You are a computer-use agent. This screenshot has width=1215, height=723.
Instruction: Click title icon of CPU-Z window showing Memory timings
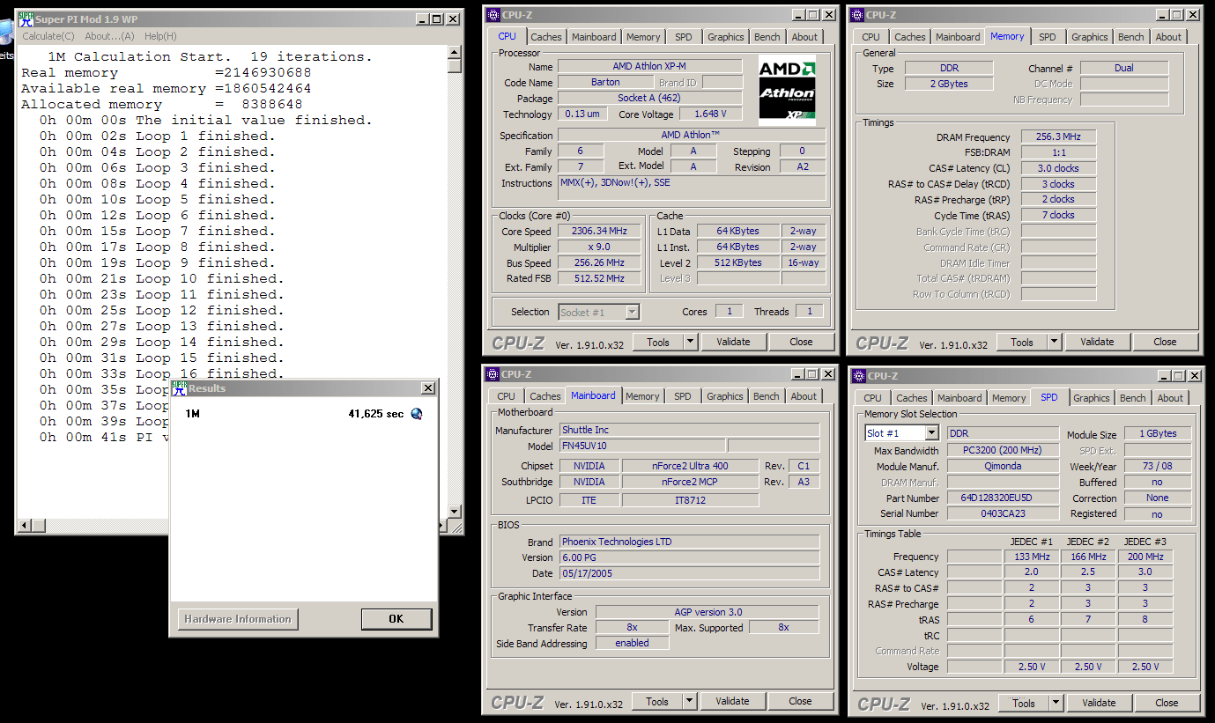tap(857, 14)
